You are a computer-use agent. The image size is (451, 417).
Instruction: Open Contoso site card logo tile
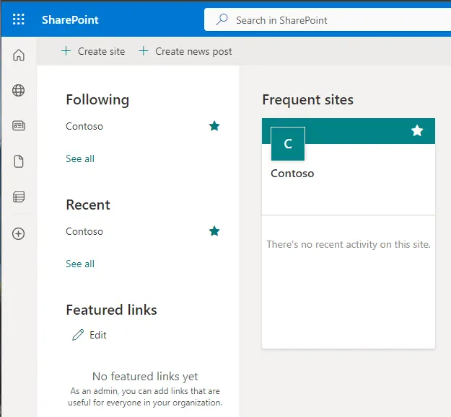click(288, 144)
